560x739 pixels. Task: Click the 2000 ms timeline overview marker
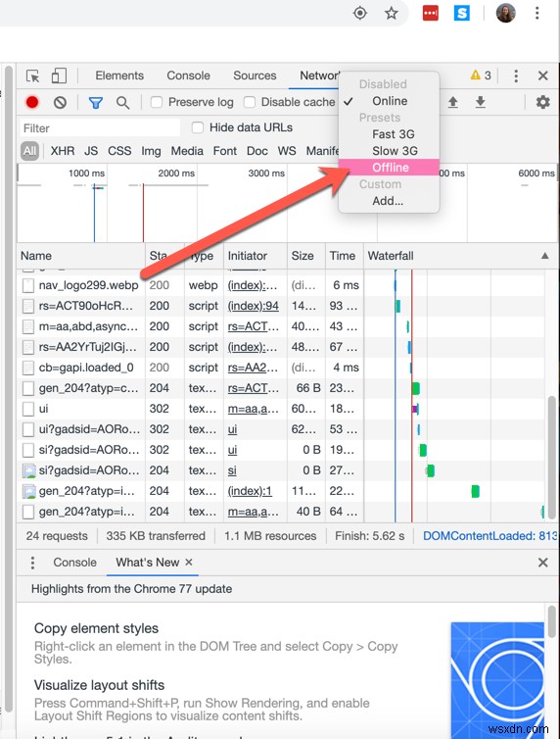[x=176, y=173]
